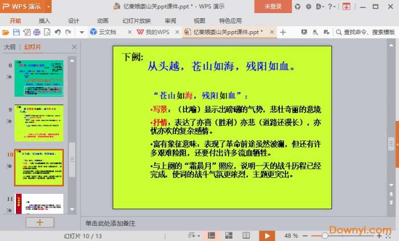Click the 未登录 login button
Viewport: 399px width, 241px height.
coord(273,6)
